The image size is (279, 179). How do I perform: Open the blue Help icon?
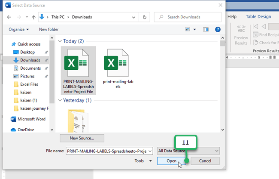click(x=218, y=29)
